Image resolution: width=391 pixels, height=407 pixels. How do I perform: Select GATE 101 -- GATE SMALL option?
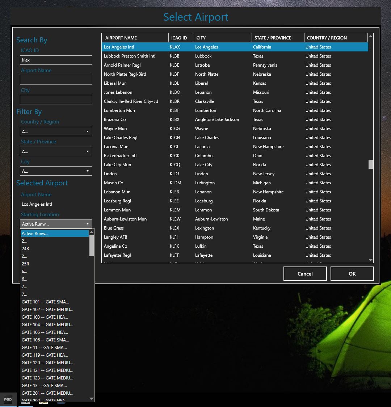click(x=54, y=302)
